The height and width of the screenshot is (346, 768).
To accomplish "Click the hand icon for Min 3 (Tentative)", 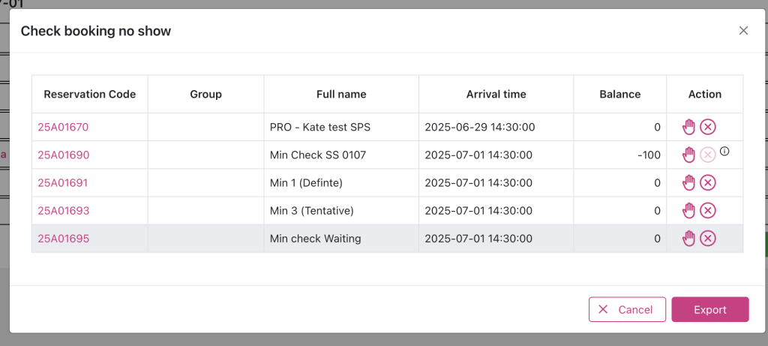I will pos(688,210).
